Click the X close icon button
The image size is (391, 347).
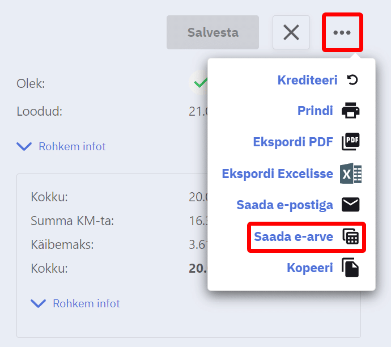point(291,32)
